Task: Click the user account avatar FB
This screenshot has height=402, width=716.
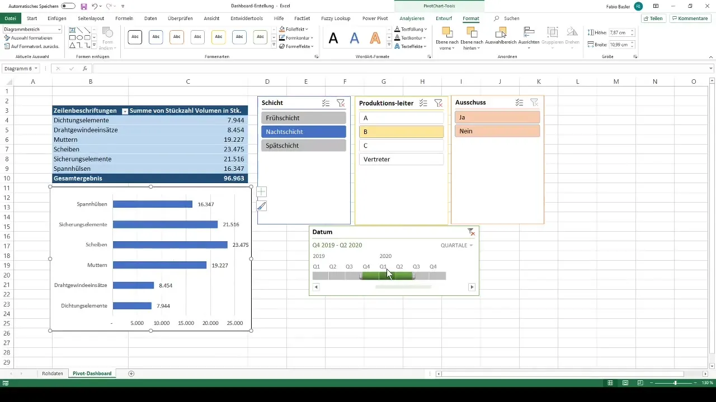Action: [x=638, y=6]
